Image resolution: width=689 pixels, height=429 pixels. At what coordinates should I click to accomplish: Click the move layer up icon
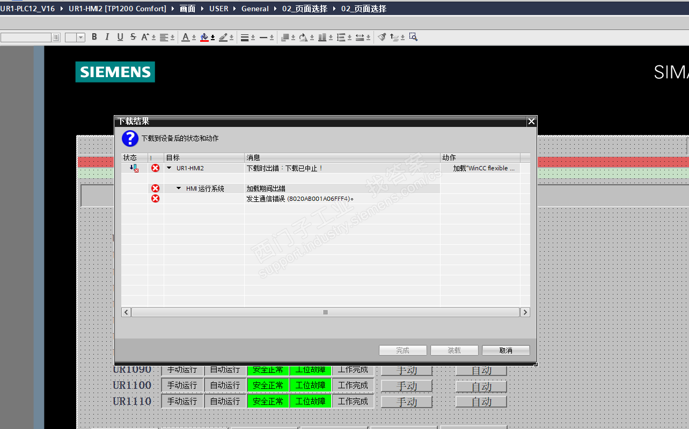pos(394,37)
